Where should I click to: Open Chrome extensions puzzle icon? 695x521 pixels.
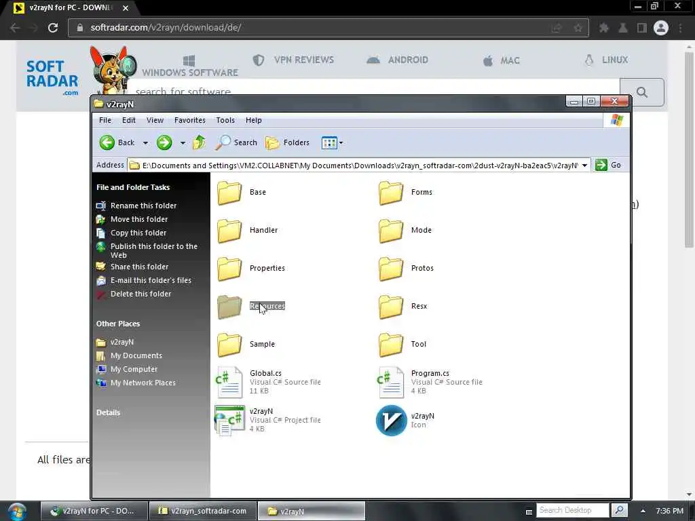coord(603,28)
